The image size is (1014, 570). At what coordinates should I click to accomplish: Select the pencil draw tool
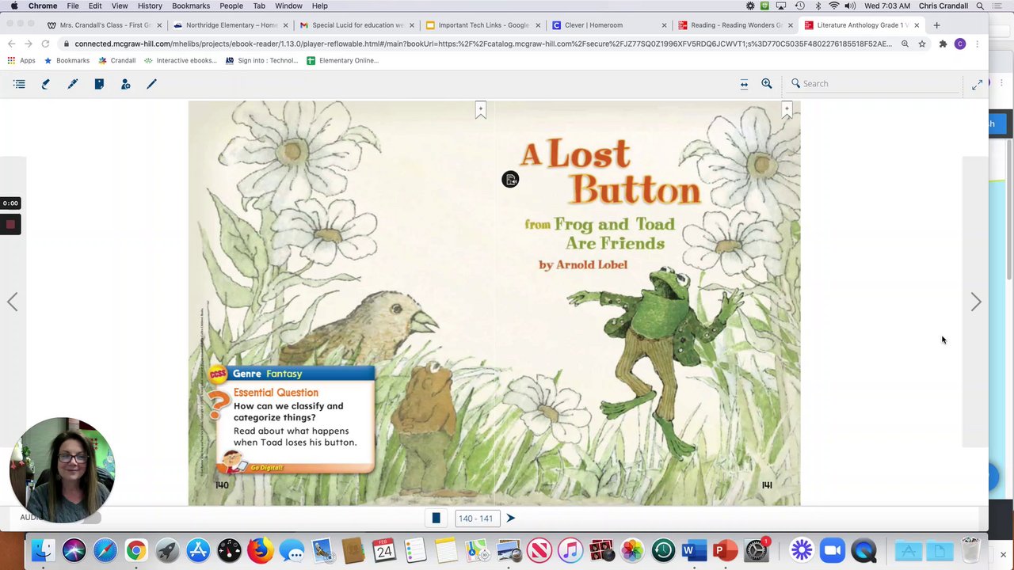pyautogui.click(x=152, y=83)
